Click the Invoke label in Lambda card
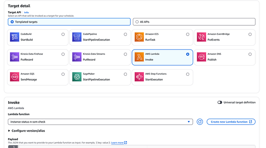 point(149,60)
